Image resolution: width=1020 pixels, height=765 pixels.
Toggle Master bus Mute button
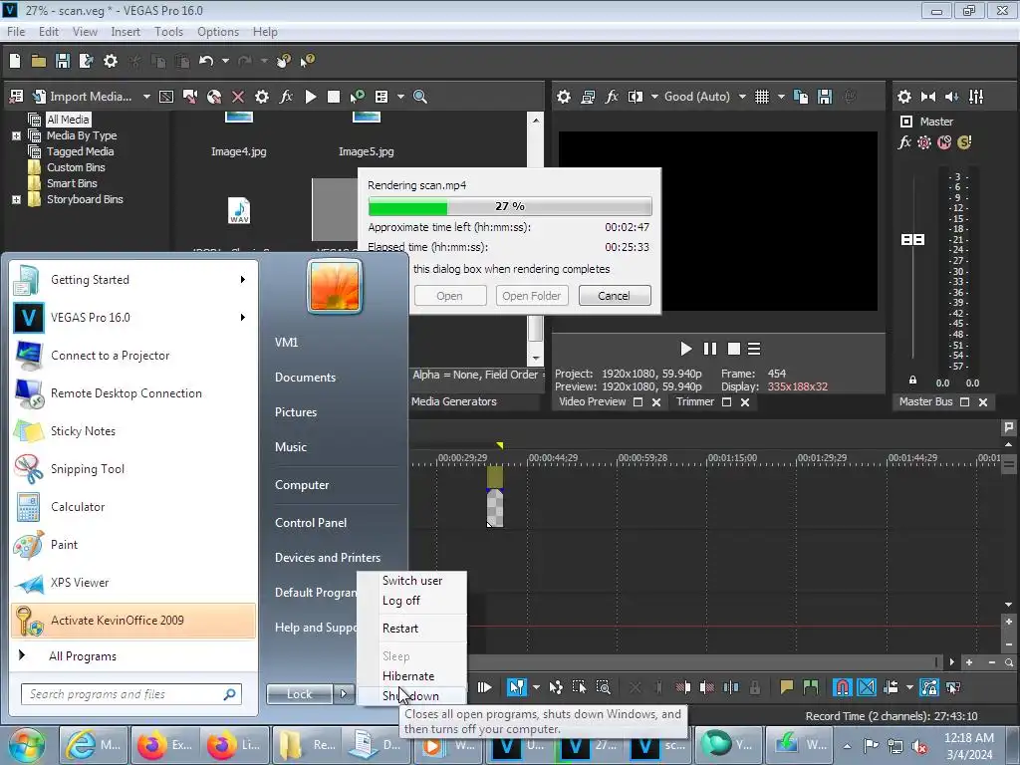tap(944, 142)
